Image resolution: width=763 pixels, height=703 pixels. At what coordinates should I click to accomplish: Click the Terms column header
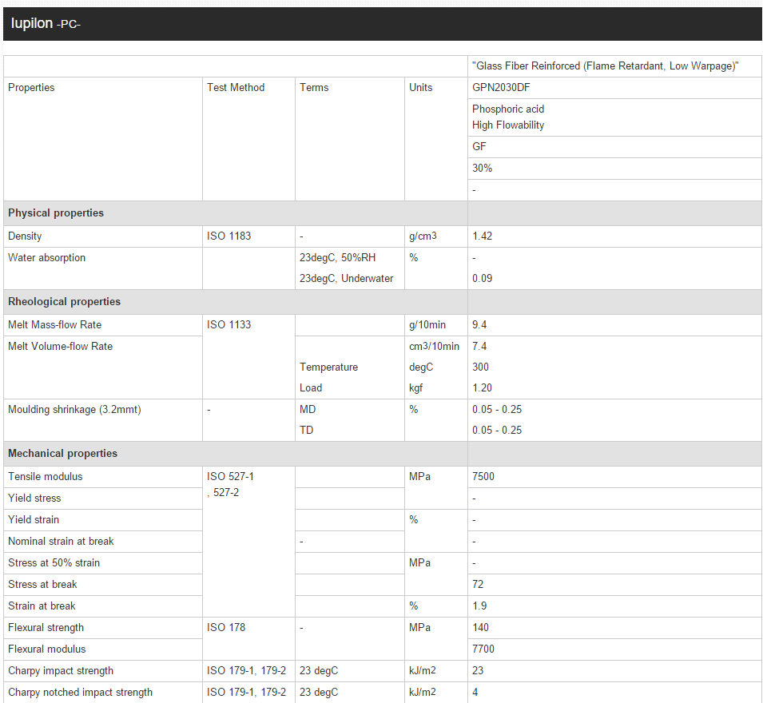point(314,88)
